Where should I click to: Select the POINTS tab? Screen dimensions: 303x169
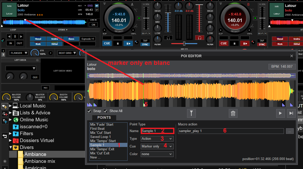coord(104,118)
